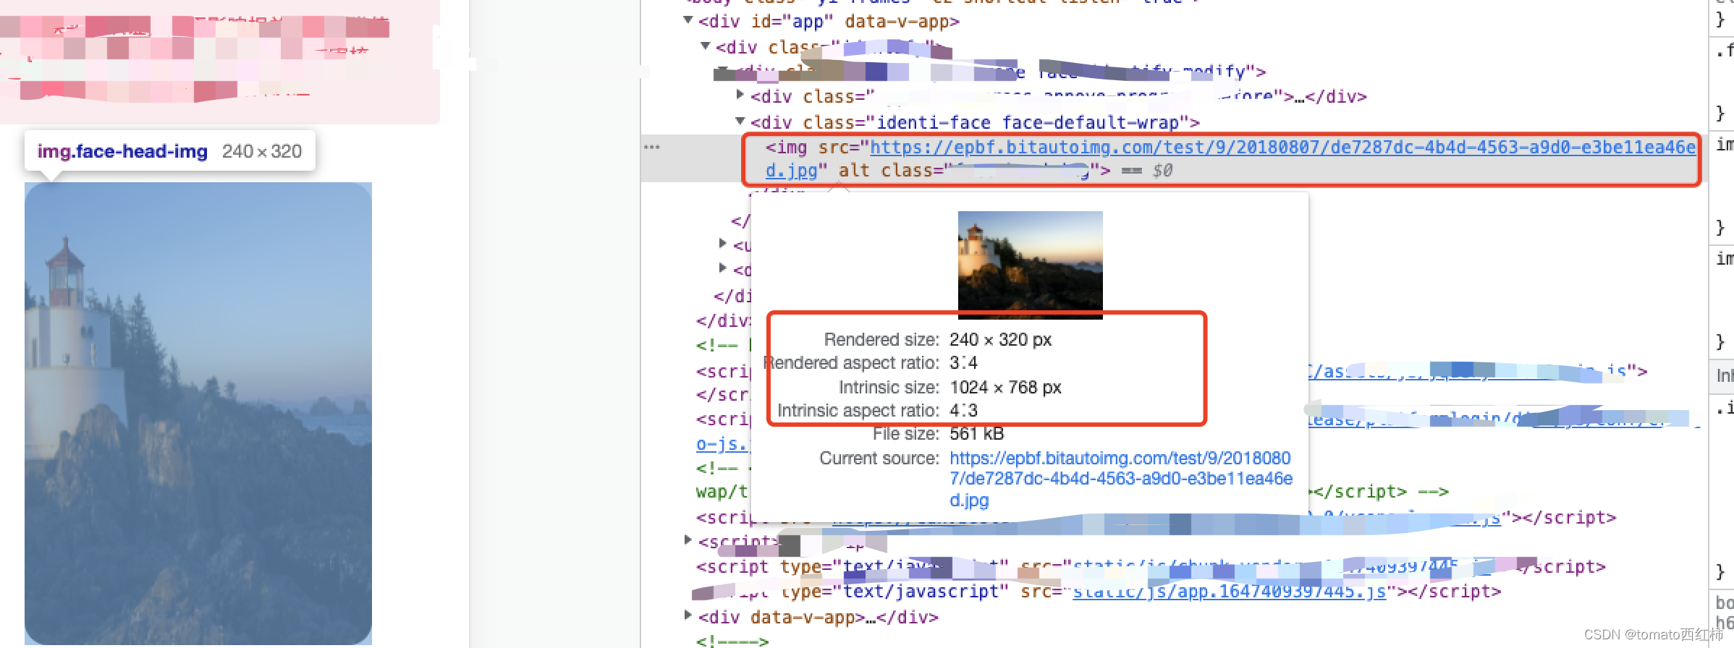Image resolution: width=1734 pixels, height=648 pixels.
Task: Expand the collapsed div class node above identi-face
Action: pyautogui.click(x=740, y=95)
